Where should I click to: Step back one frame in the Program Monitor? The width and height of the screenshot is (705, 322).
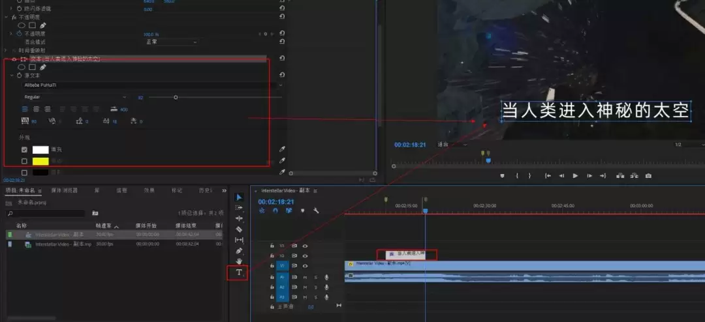(561, 176)
